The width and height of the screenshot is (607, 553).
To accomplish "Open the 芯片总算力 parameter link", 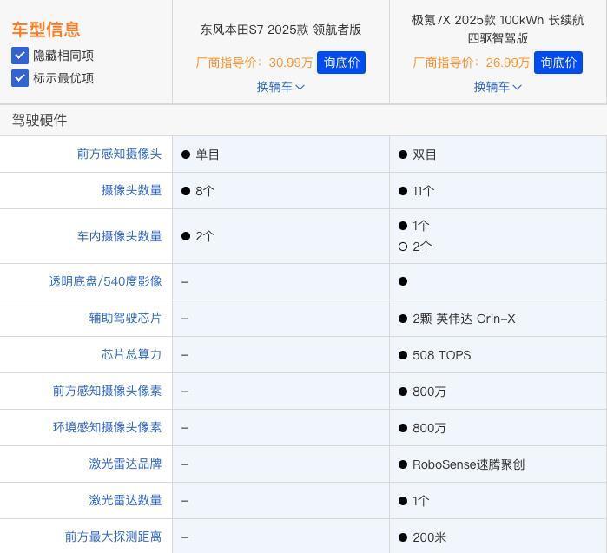I will click(131, 354).
